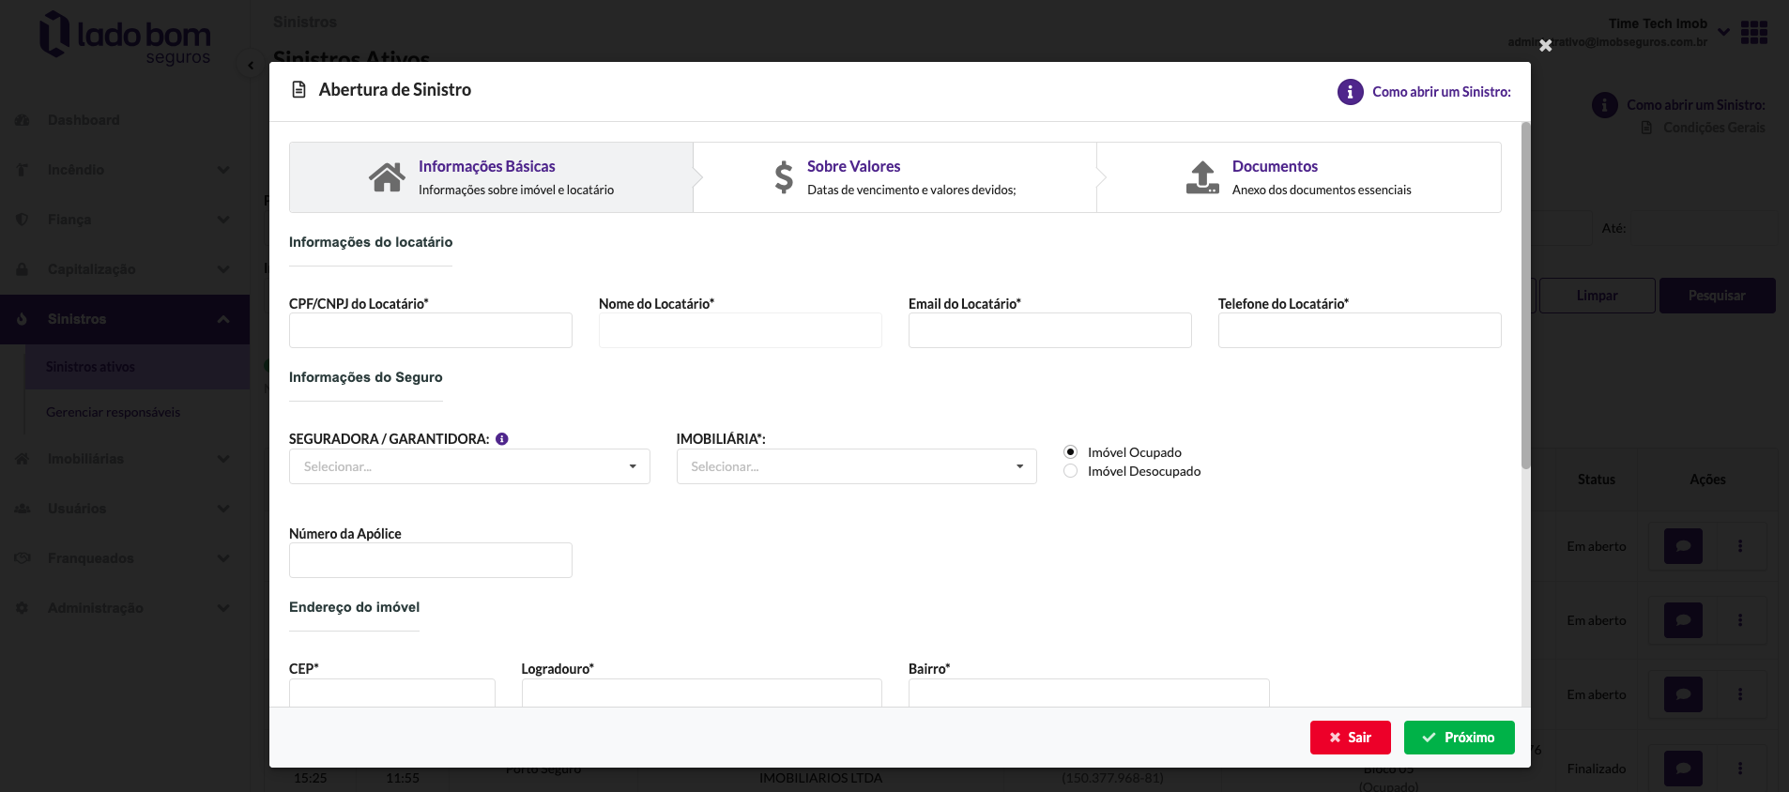Expand the Time Tech Imob account menu

(x=1723, y=32)
